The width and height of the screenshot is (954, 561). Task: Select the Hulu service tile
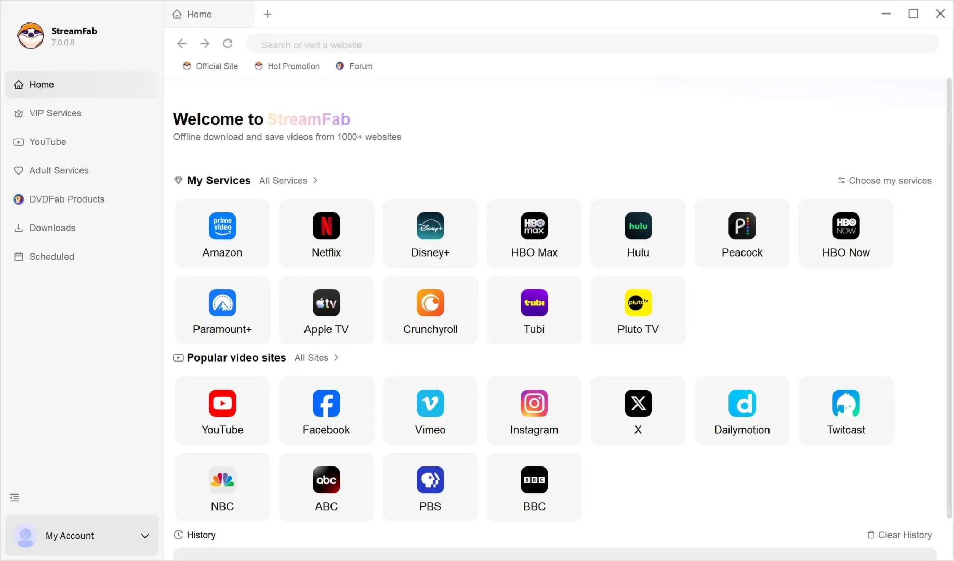638,234
